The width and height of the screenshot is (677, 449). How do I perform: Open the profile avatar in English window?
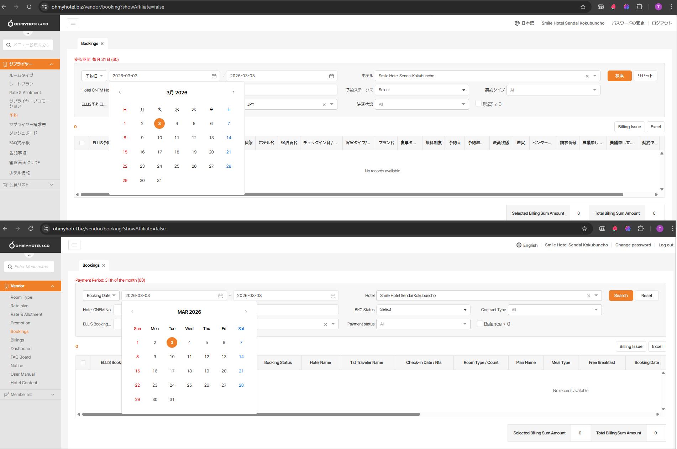point(660,229)
